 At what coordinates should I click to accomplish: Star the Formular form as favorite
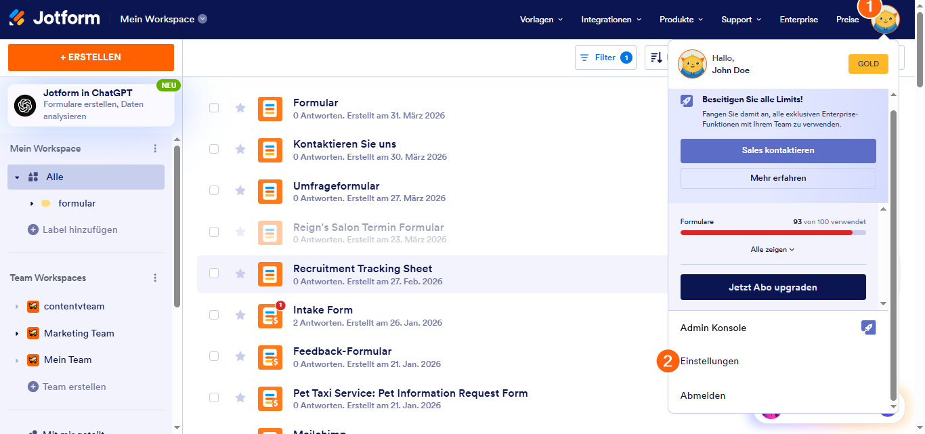(240, 108)
